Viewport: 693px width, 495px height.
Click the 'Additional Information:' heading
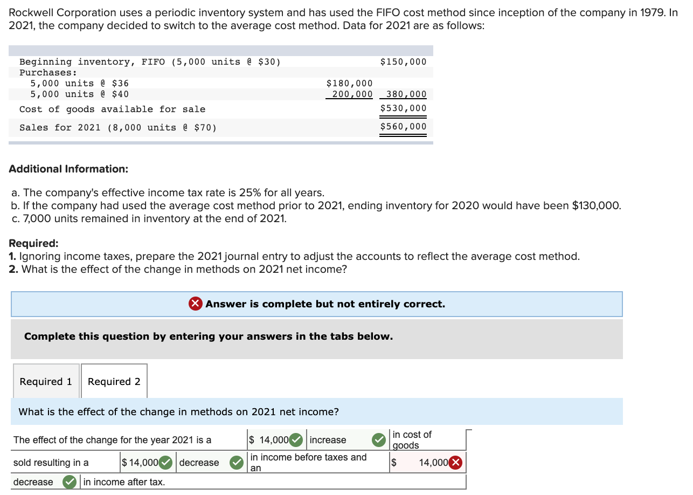[x=68, y=169]
